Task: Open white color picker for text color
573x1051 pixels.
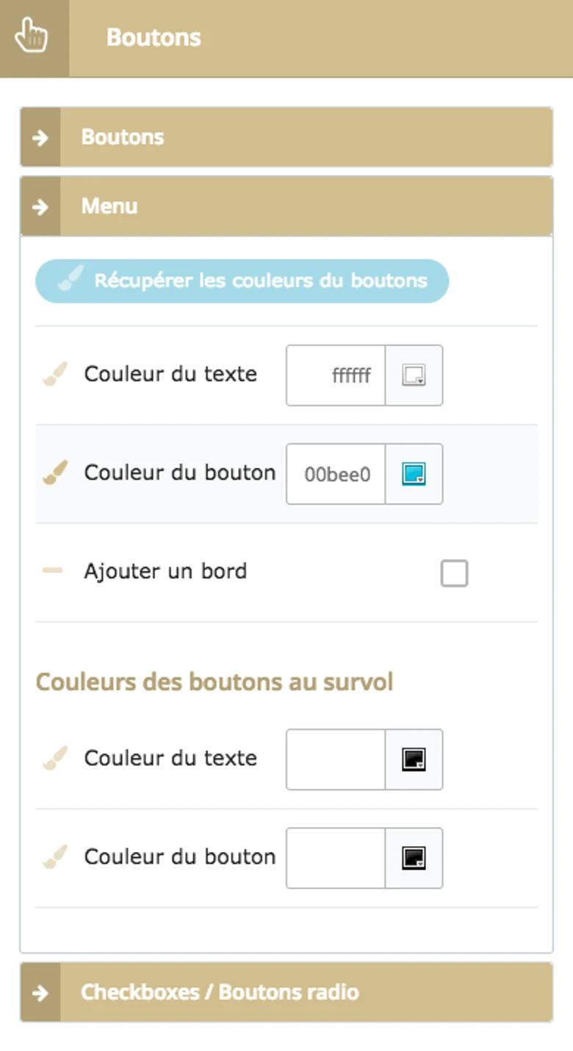Action: tap(414, 375)
